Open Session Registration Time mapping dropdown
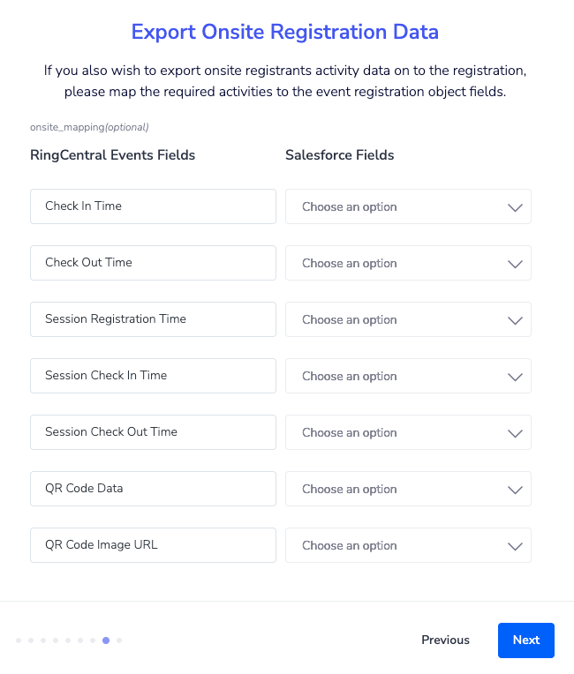The width and height of the screenshot is (574, 674). coord(408,319)
